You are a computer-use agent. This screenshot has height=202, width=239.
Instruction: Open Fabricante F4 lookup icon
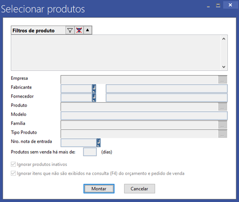(x=94, y=88)
